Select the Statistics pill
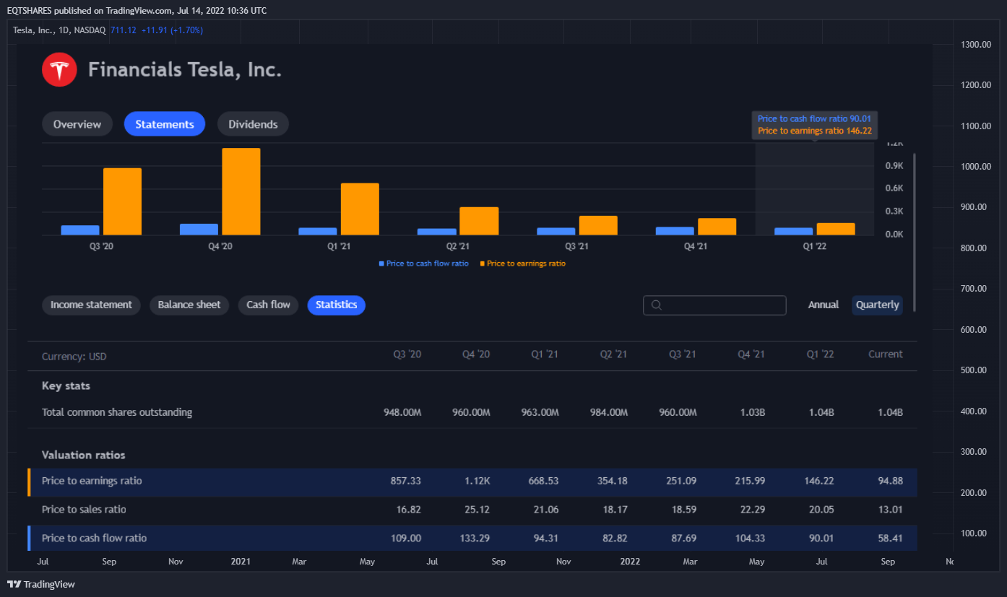The width and height of the screenshot is (1007, 597). pos(337,305)
